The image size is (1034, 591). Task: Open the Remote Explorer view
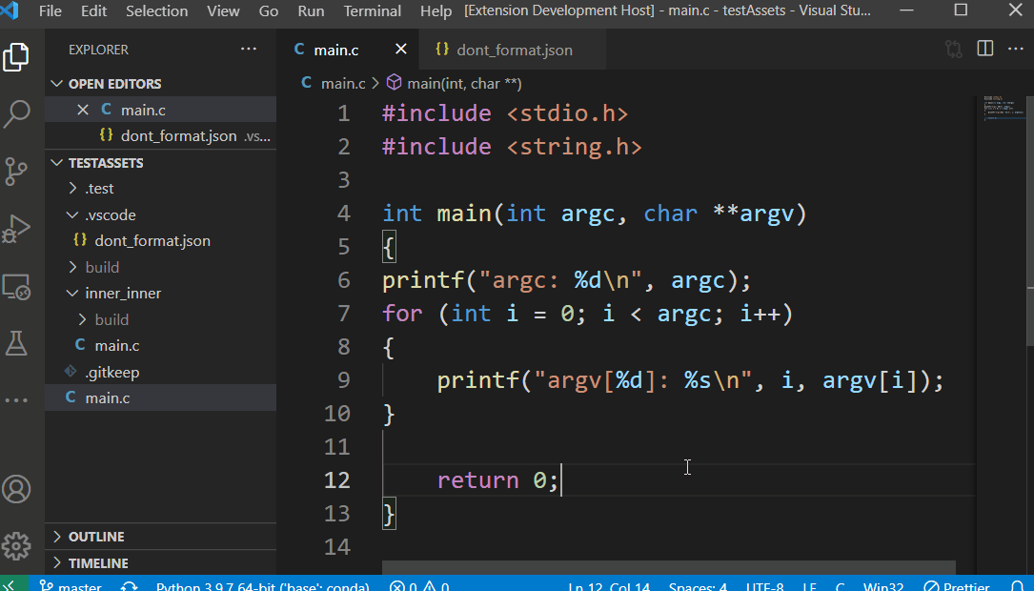click(17, 286)
